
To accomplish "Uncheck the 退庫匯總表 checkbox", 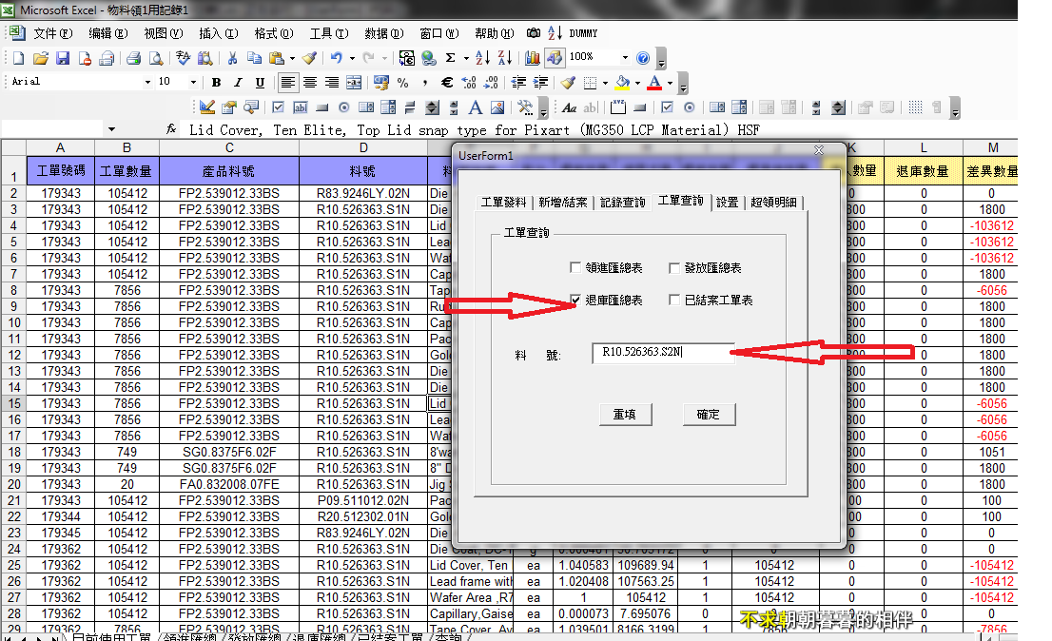I will pos(575,300).
